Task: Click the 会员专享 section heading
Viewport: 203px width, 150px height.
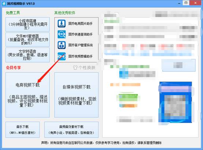Action: (13, 67)
